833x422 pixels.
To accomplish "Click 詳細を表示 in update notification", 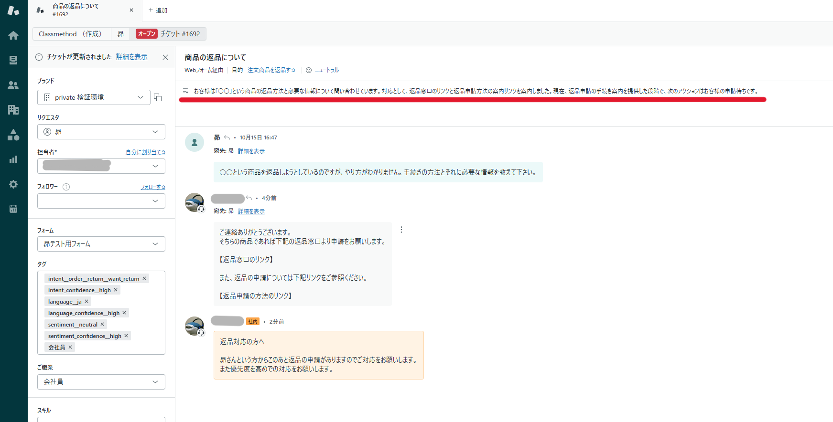I will tap(132, 57).
